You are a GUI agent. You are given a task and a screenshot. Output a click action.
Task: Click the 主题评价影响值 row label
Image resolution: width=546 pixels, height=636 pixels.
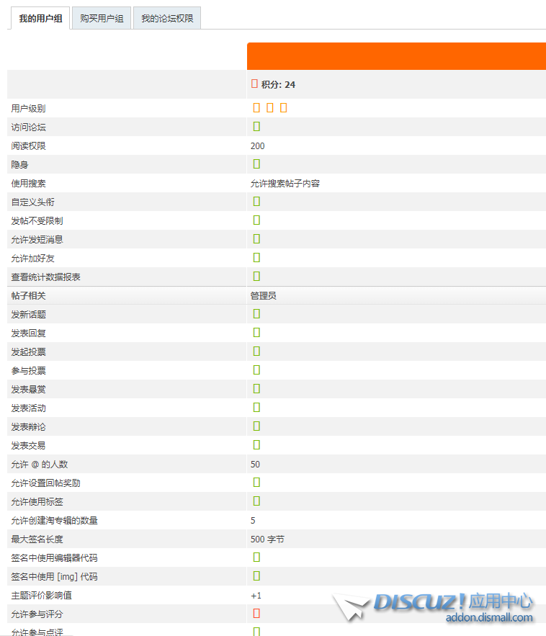[x=41, y=596]
